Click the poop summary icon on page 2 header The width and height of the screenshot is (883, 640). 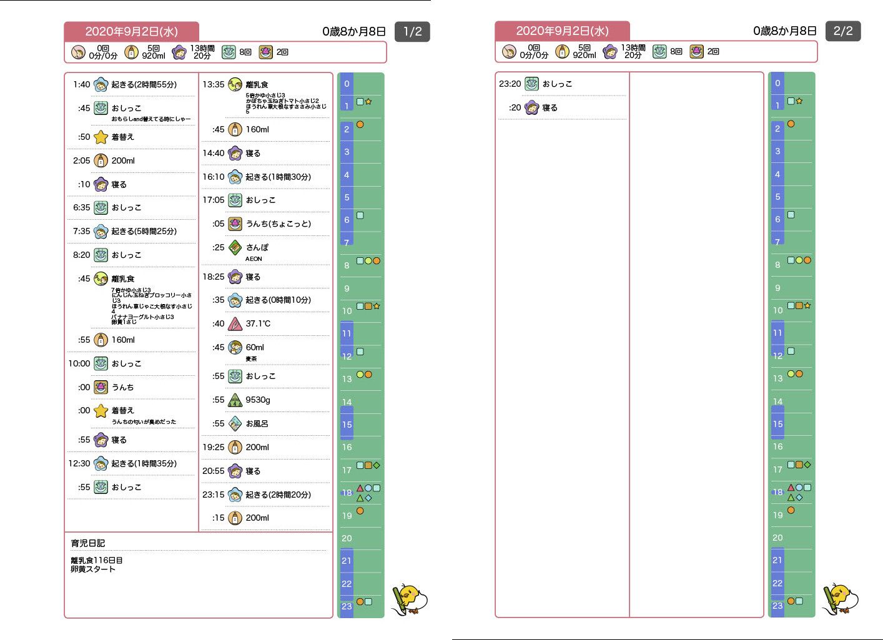pos(697,51)
